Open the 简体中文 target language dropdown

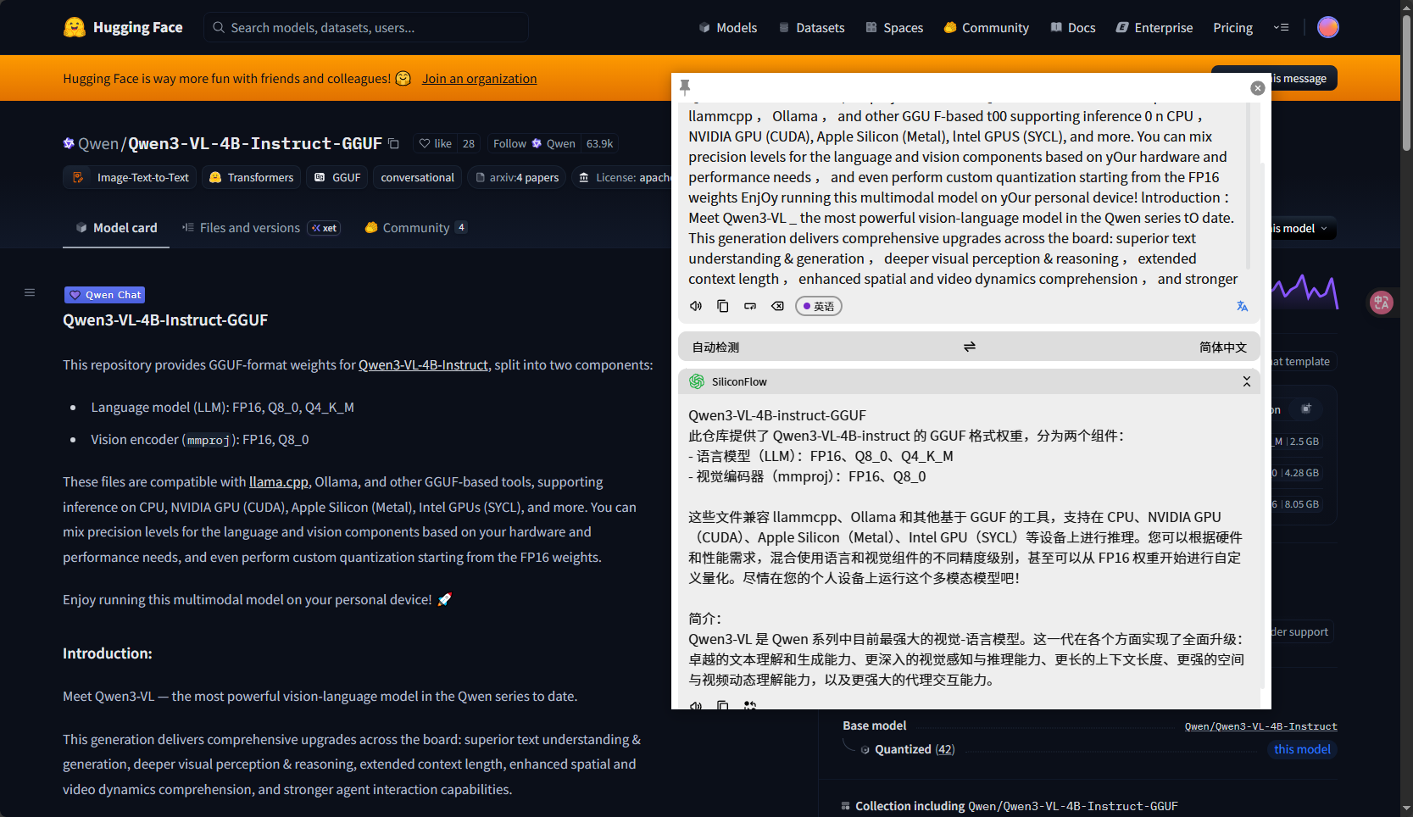click(1222, 347)
